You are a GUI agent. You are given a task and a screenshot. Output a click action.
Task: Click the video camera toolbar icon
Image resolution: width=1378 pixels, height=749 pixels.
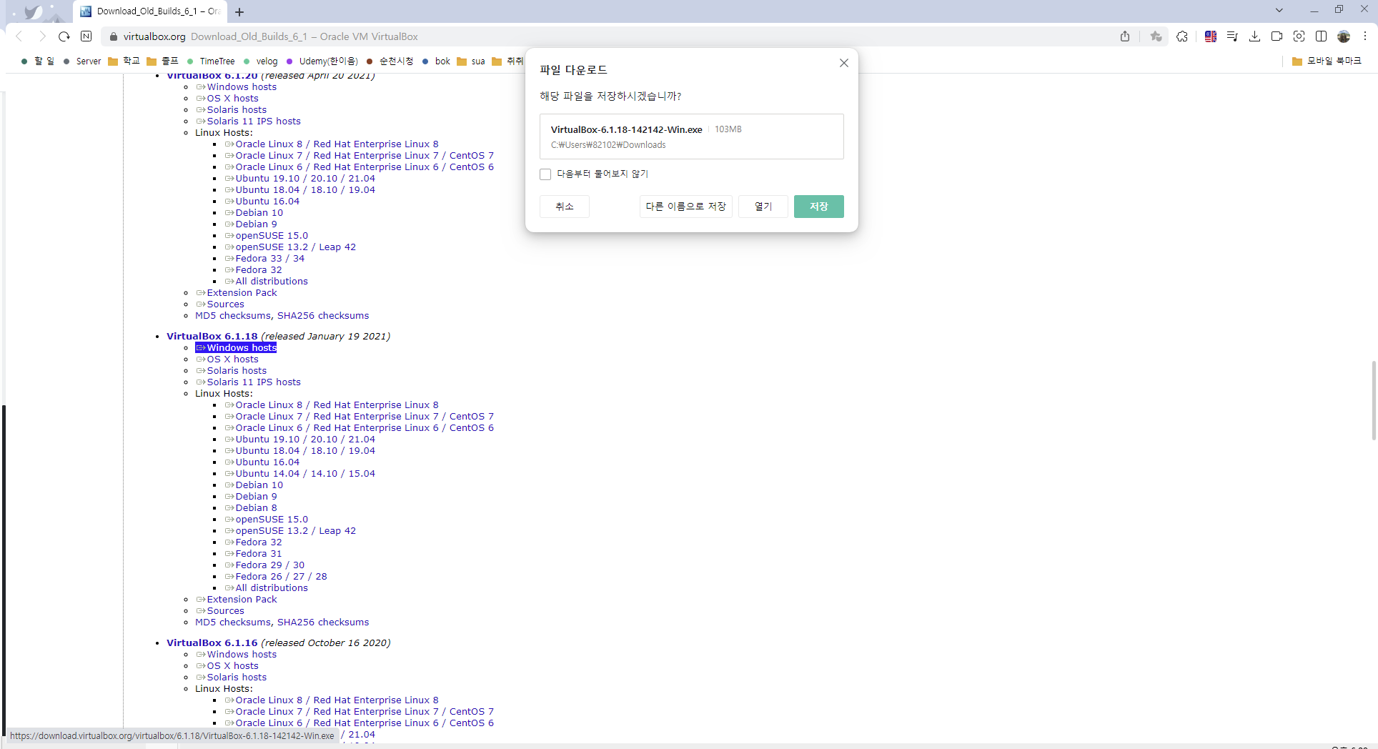coord(1277,36)
